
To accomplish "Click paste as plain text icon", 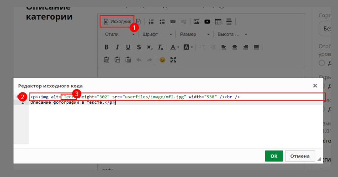I will (x=117, y=60).
